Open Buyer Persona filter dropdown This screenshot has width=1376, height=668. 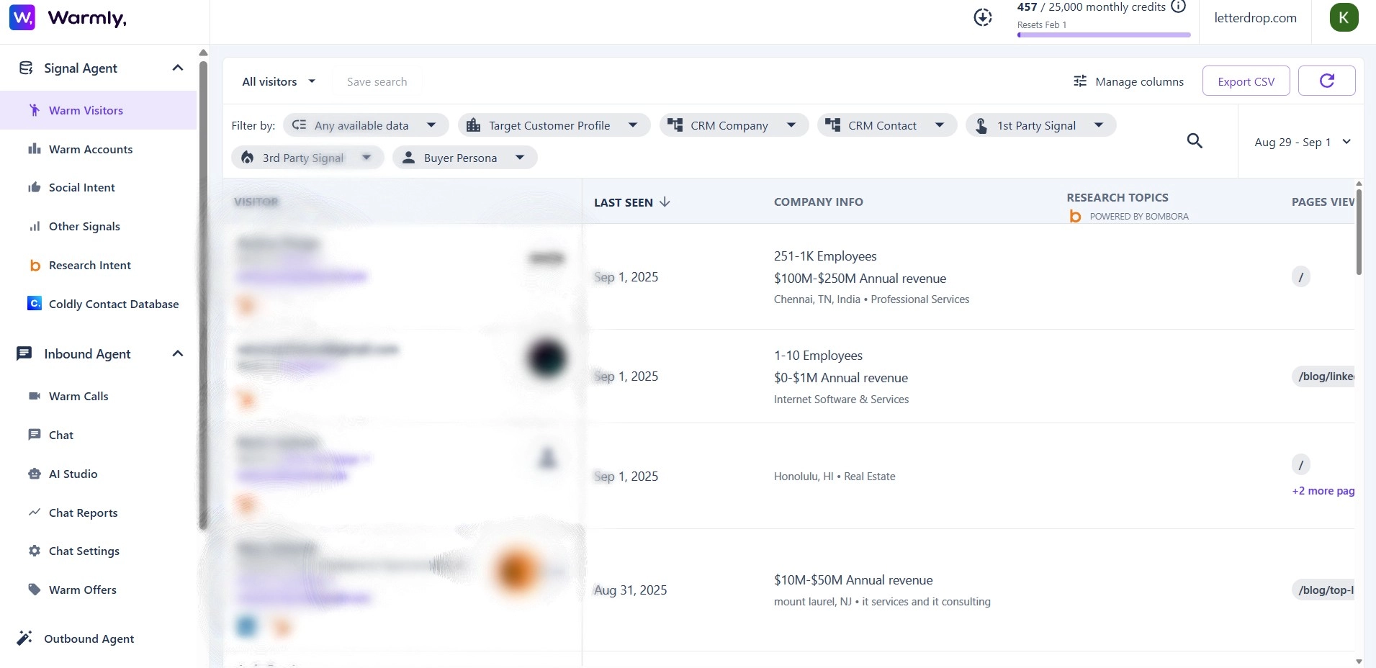tap(464, 158)
